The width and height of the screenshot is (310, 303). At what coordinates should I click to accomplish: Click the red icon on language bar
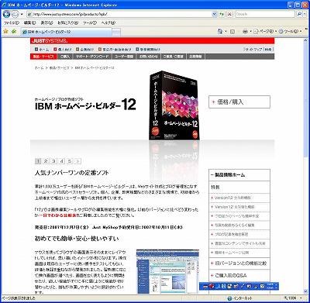[212, 286]
